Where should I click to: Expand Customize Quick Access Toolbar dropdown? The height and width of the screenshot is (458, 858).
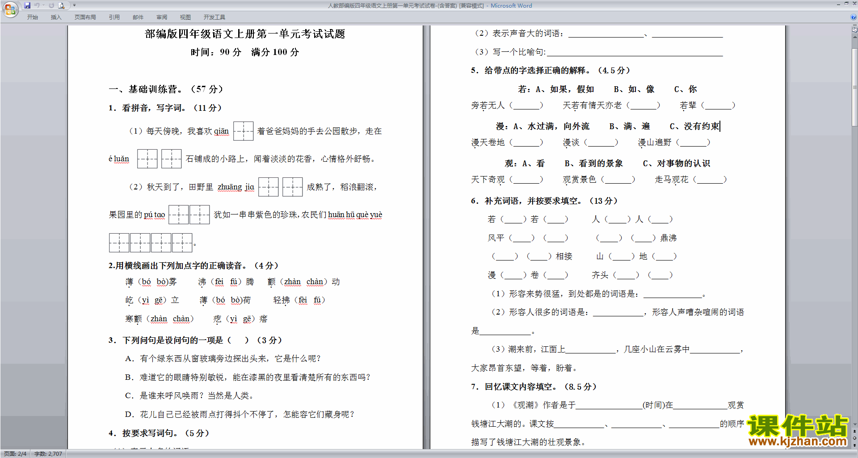pyautogui.click(x=74, y=5)
